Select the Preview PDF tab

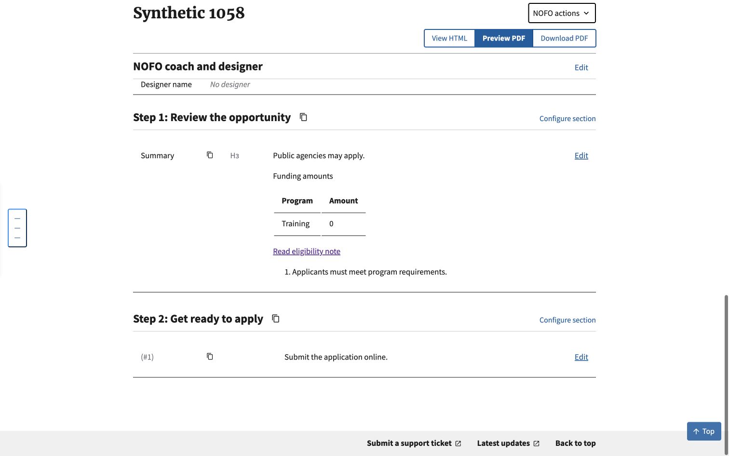point(504,38)
